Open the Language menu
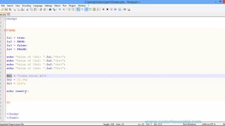This screenshot has width=225, height=126. pos(38,6)
